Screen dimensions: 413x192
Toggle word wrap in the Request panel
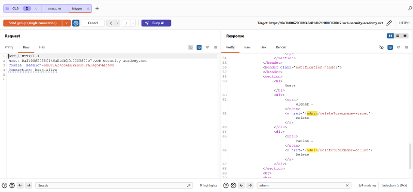pos(199,47)
